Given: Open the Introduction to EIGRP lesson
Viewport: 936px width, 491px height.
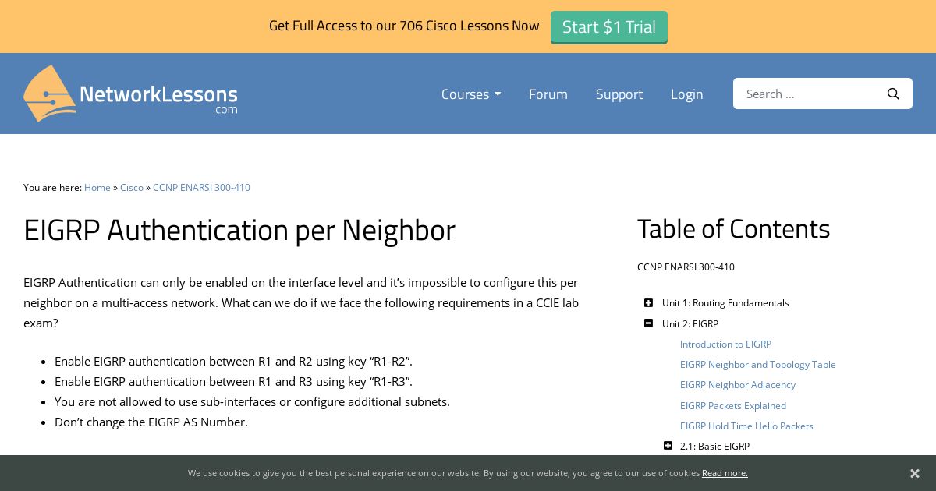Looking at the screenshot, I should [725, 344].
